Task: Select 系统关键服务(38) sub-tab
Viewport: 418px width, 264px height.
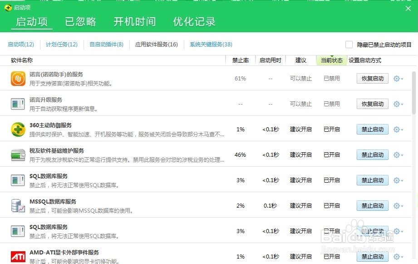Action: [x=211, y=45]
